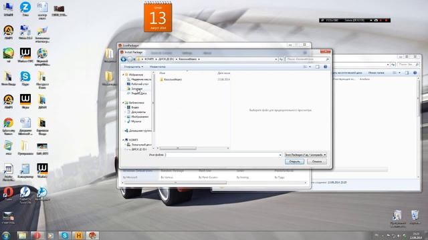The height and width of the screenshot is (240, 428).
Task: Click the search box in Install Package dialog
Action: pyautogui.click(x=305, y=59)
